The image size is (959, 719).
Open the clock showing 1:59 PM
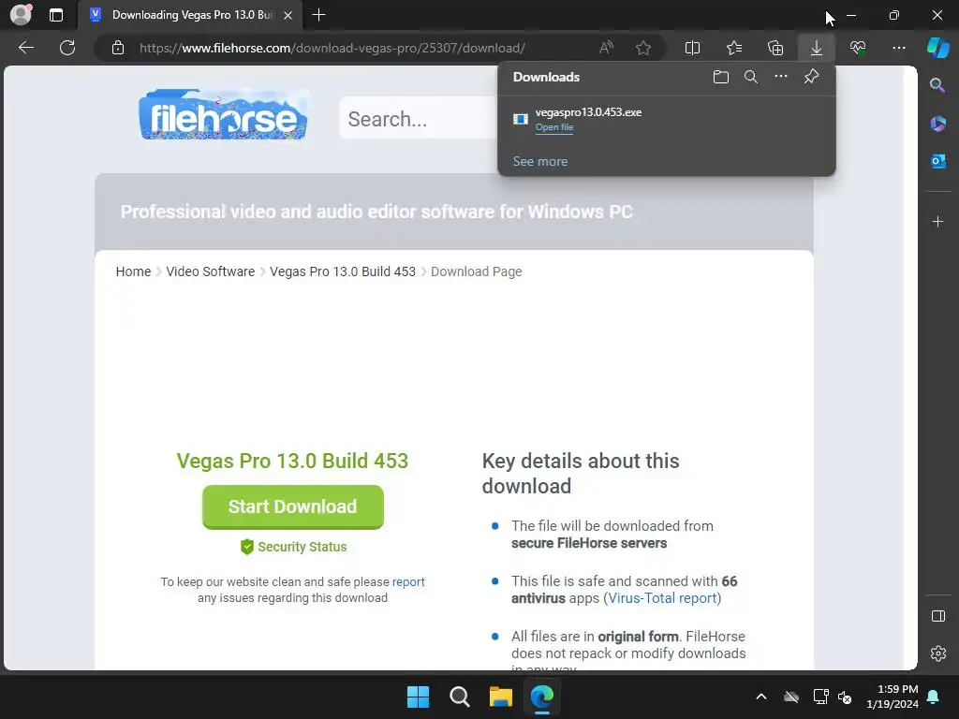pos(893,697)
